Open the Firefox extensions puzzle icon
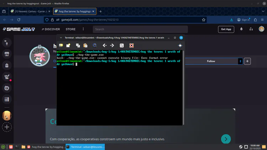 click(255, 20)
